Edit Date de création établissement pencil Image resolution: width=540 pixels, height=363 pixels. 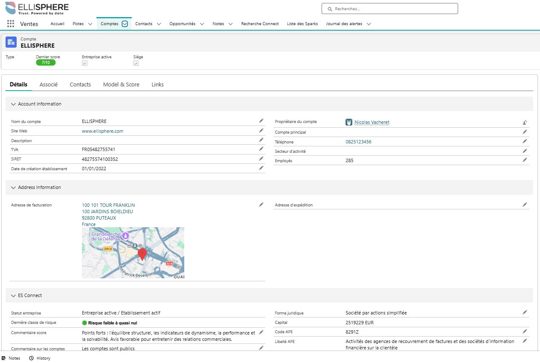click(261, 168)
